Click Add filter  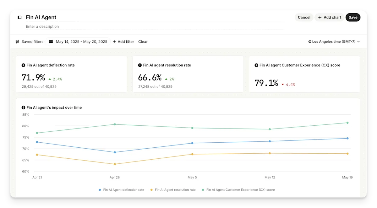click(123, 41)
